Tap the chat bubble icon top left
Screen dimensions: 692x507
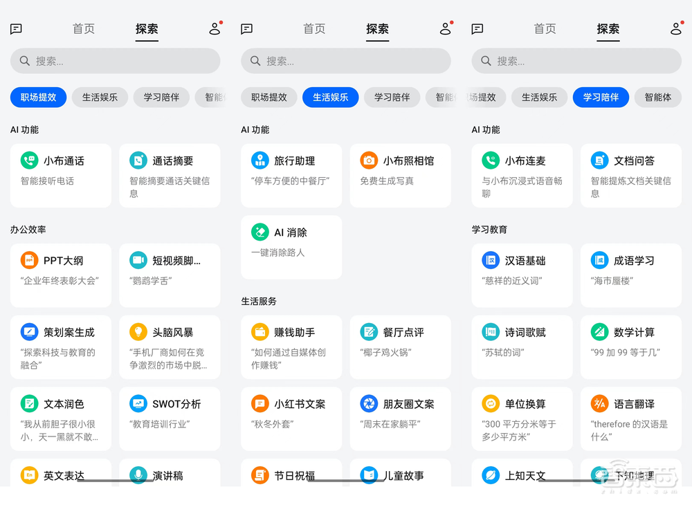pyautogui.click(x=15, y=29)
